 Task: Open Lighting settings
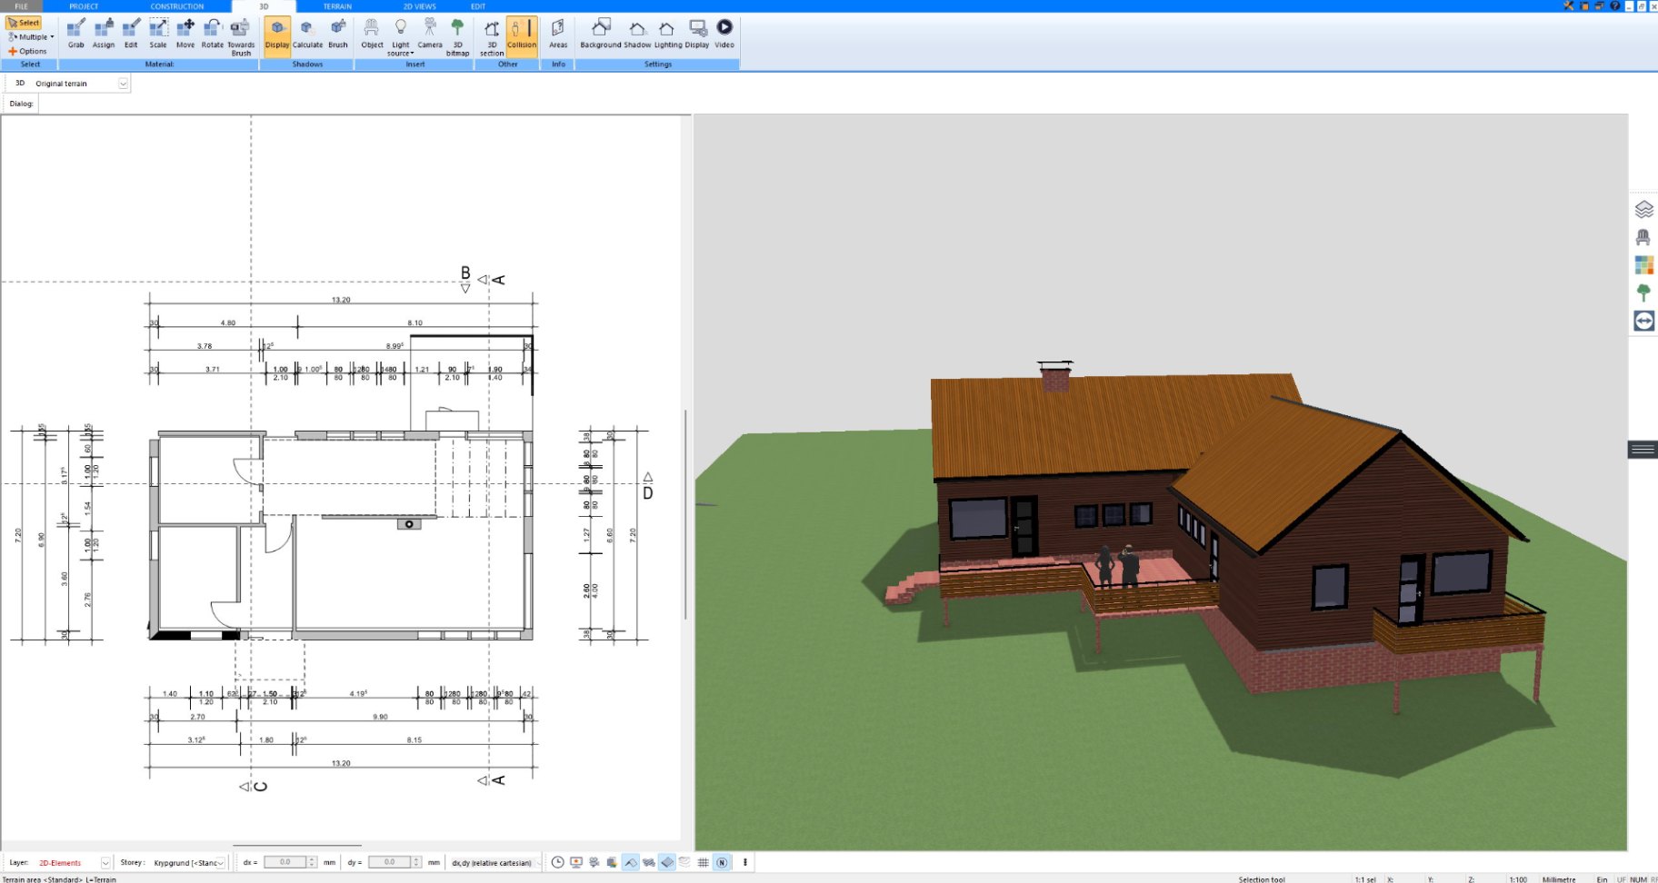pos(667,35)
